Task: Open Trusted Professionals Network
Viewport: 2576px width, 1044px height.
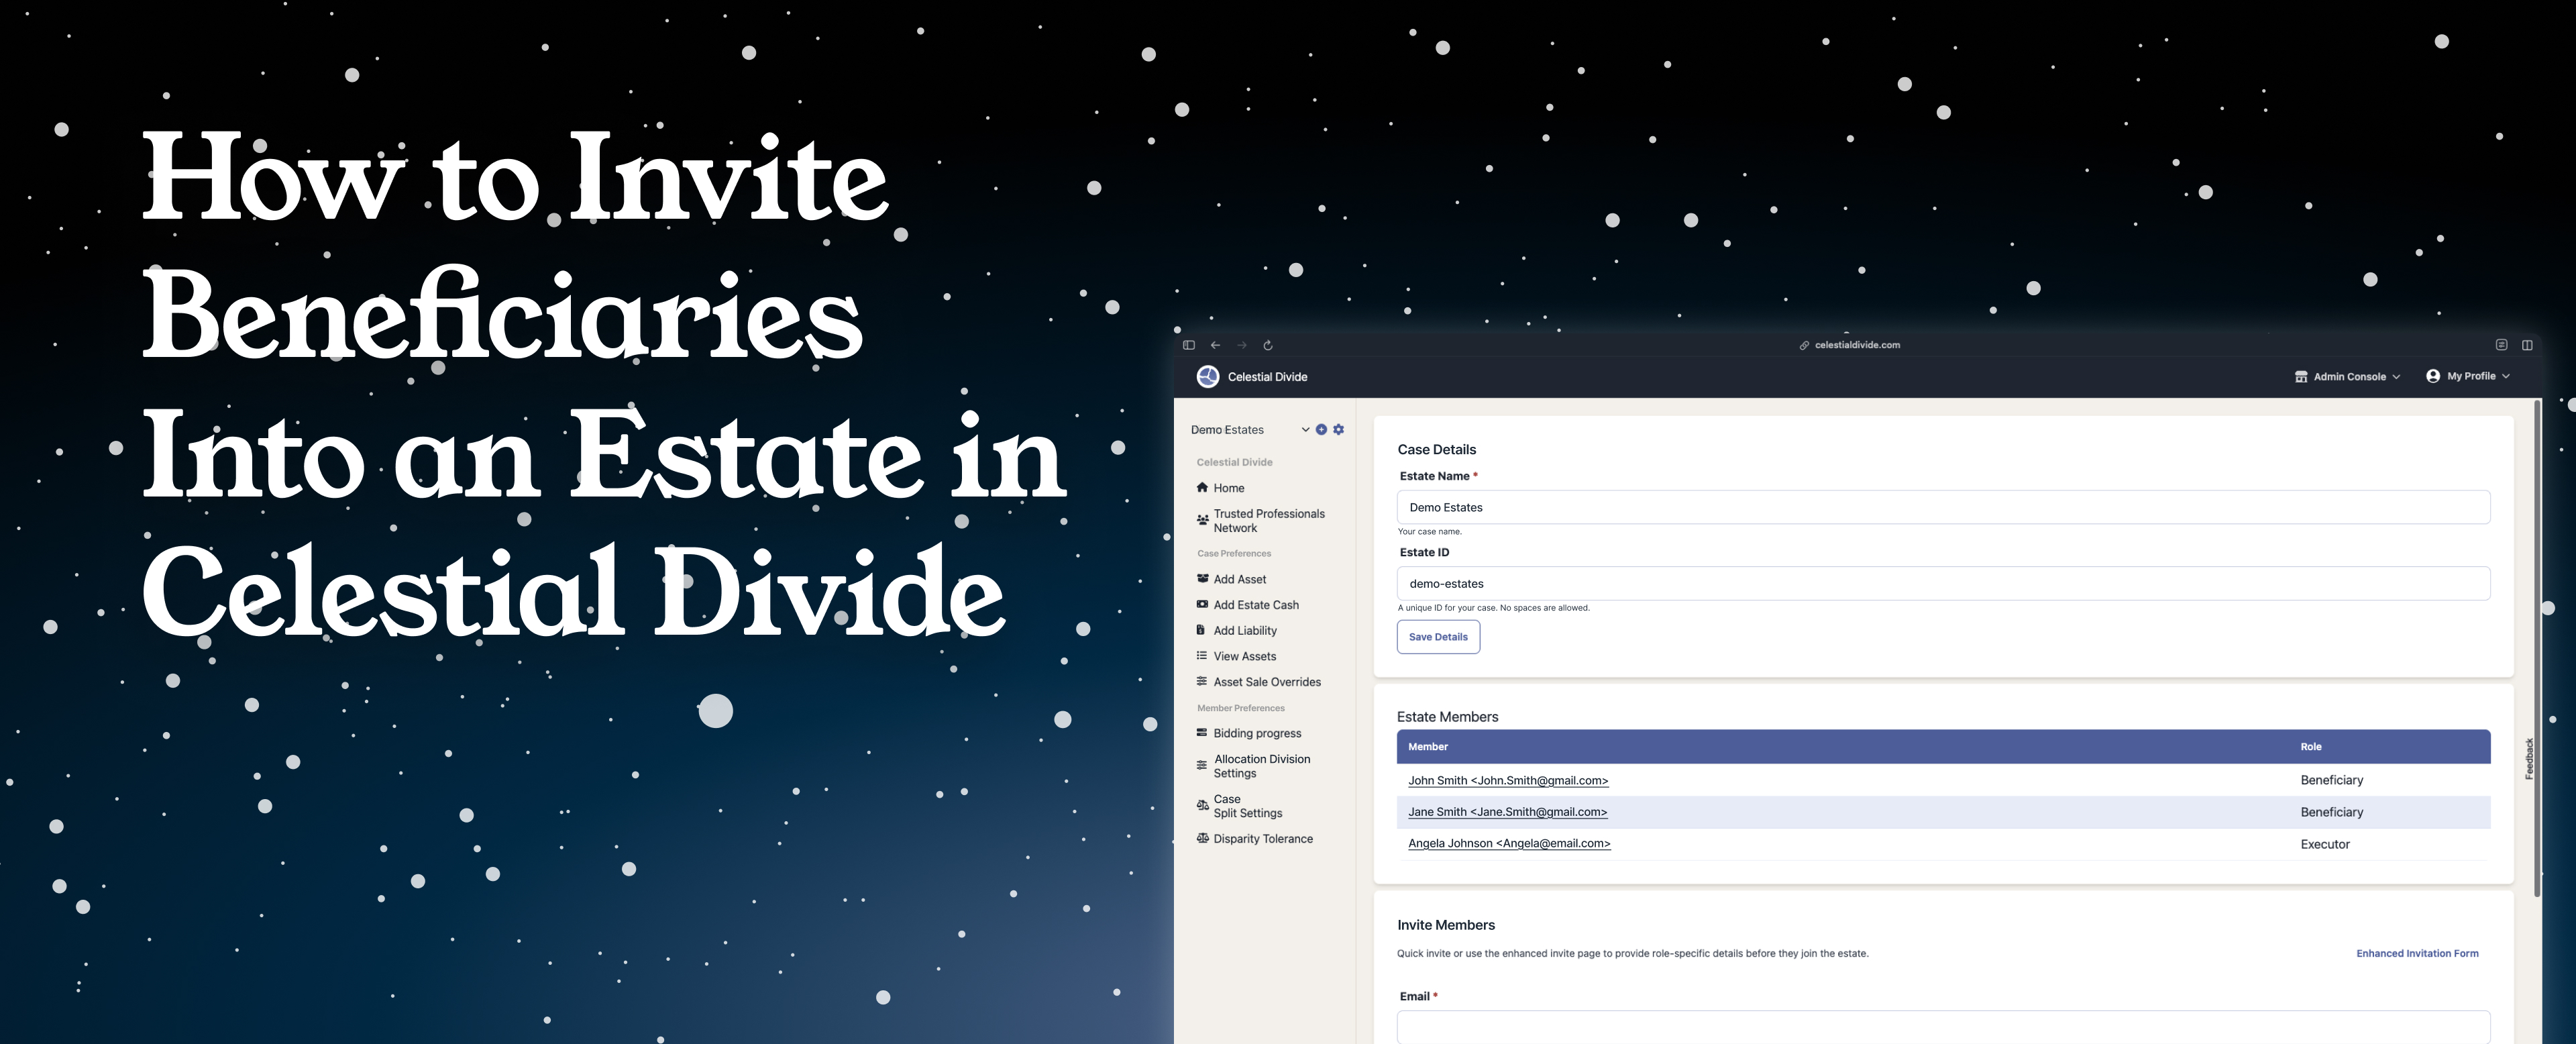Action: click(x=1269, y=520)
